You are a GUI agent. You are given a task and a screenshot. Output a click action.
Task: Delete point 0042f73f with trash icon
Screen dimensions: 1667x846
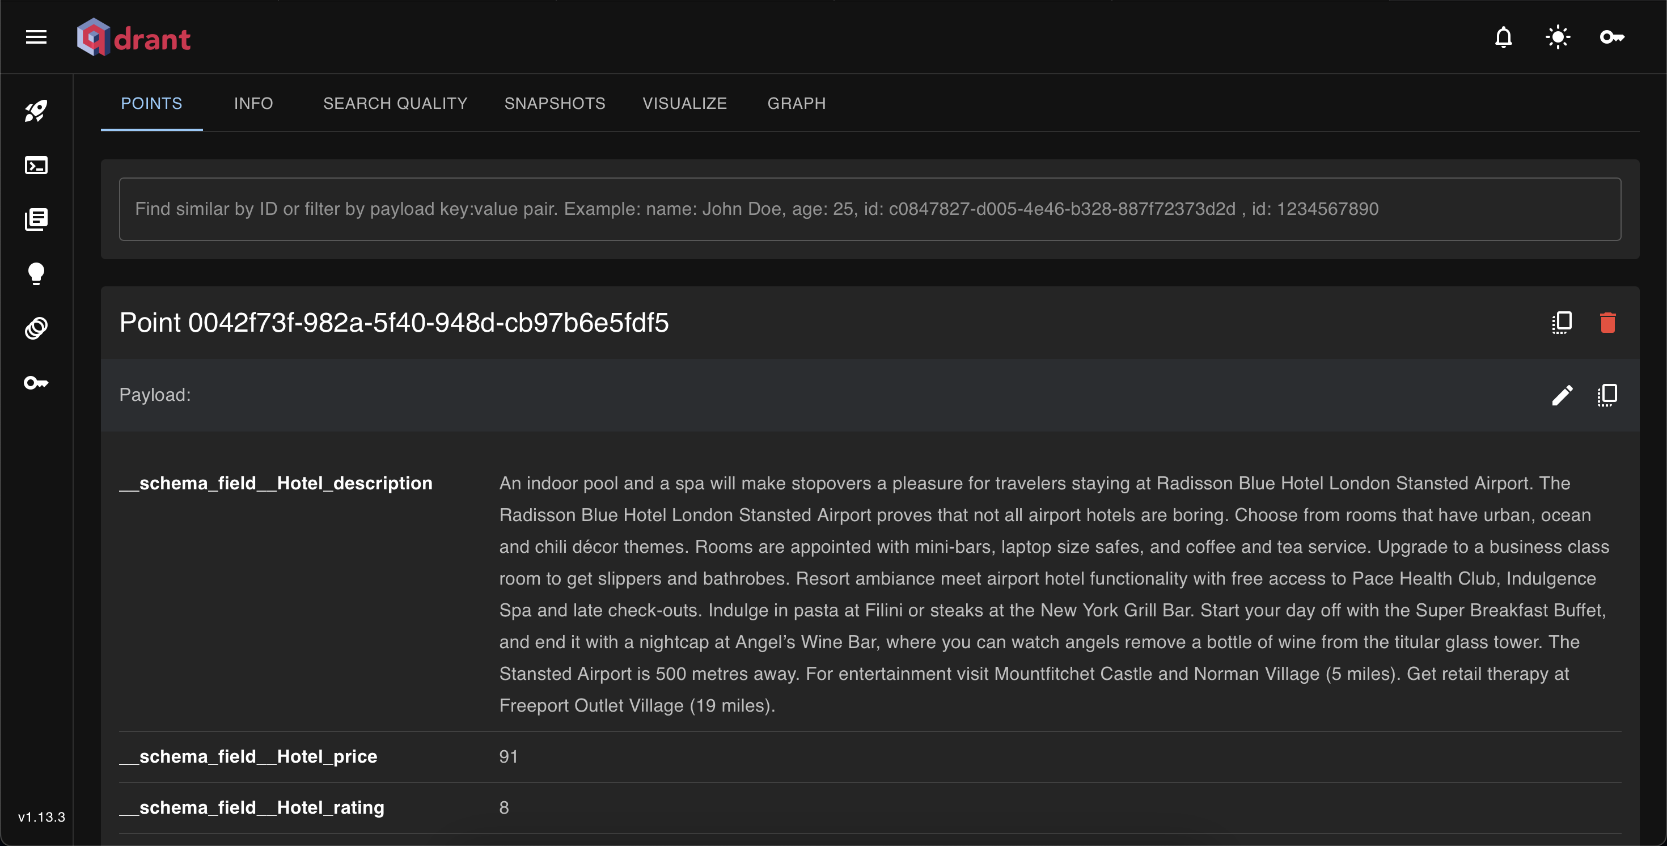point(1607,322)
